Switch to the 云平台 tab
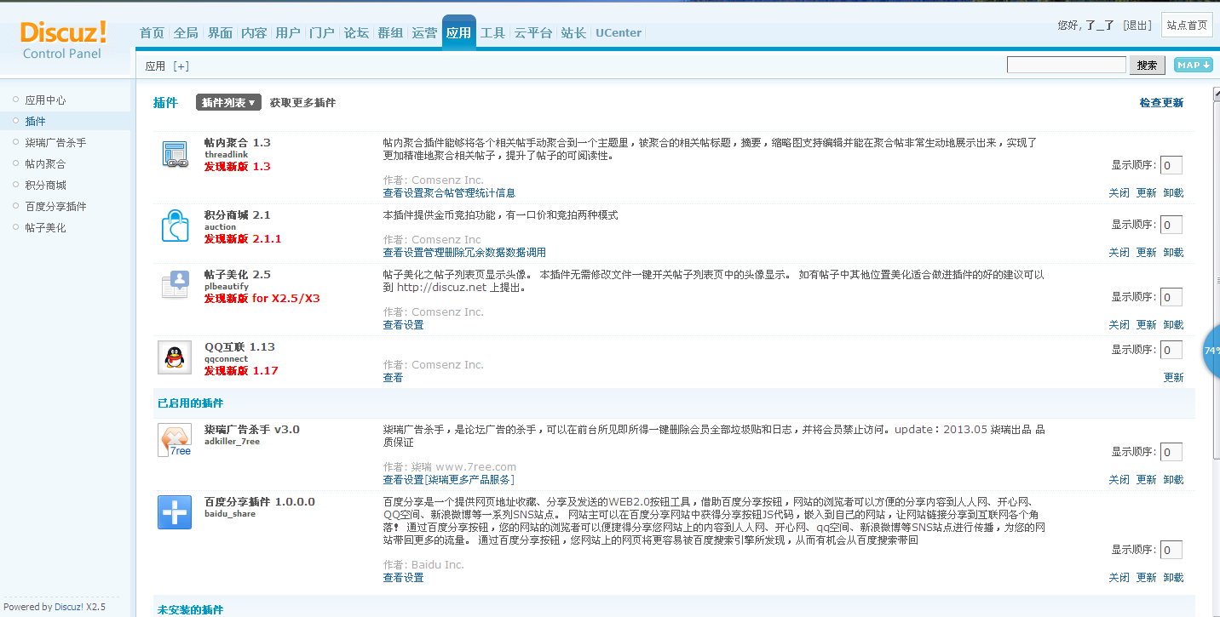This screenshot has height=617, width=1220. 533,33
